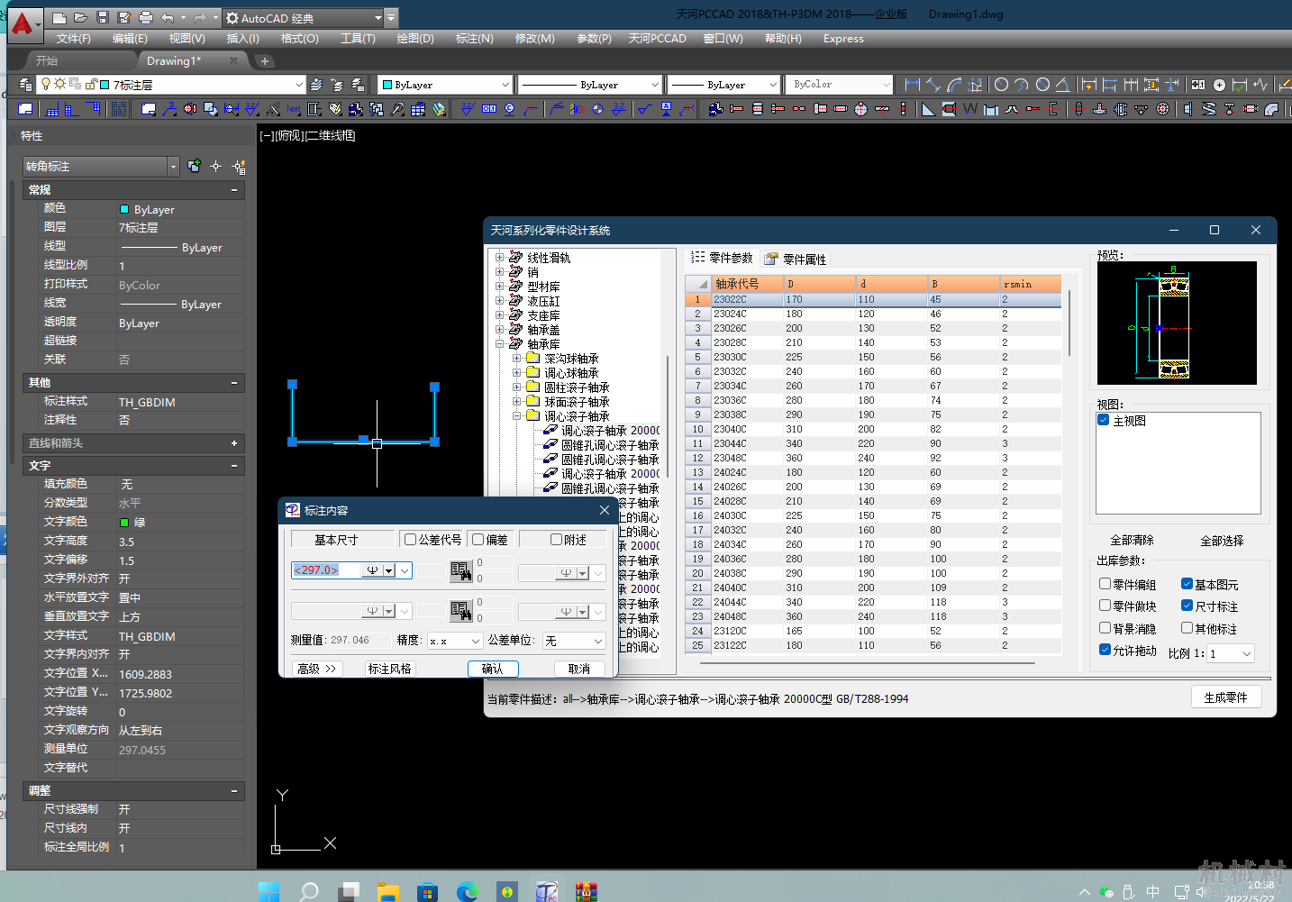The height and width of the screenshot is (902, 1292).
Task: Check the 零件编组 option
Action: tap(1105, 584)
